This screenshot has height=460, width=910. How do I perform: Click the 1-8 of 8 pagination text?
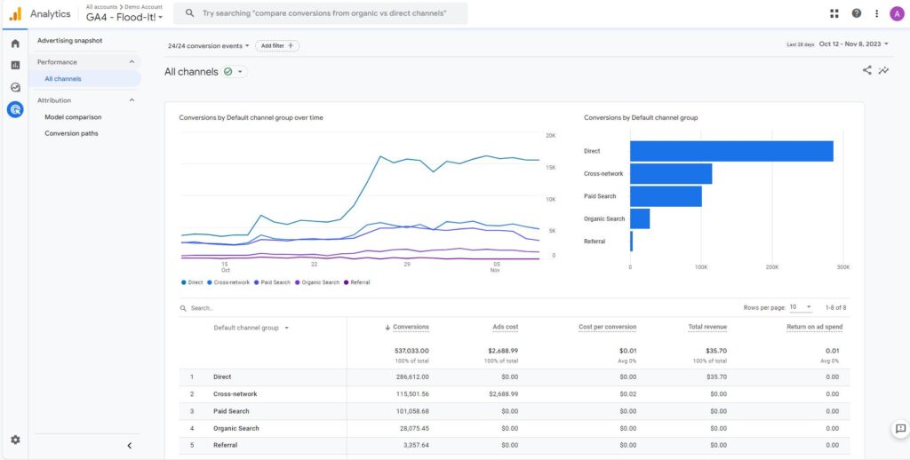(835, 307)
